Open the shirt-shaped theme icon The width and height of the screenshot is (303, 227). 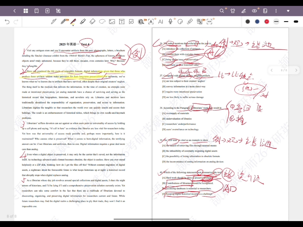pyautogui.click(x=233, y=11)
